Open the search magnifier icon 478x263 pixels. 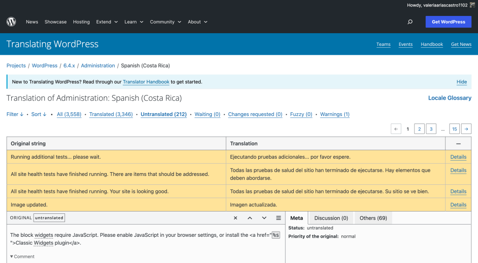click(x=410, y=22)
